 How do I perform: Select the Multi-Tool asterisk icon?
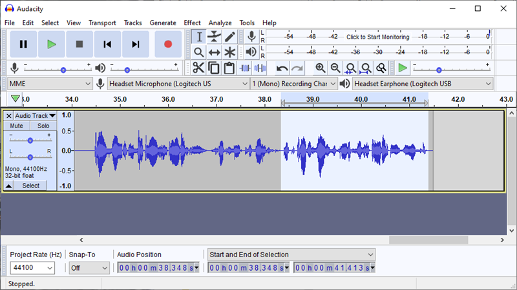230,52
